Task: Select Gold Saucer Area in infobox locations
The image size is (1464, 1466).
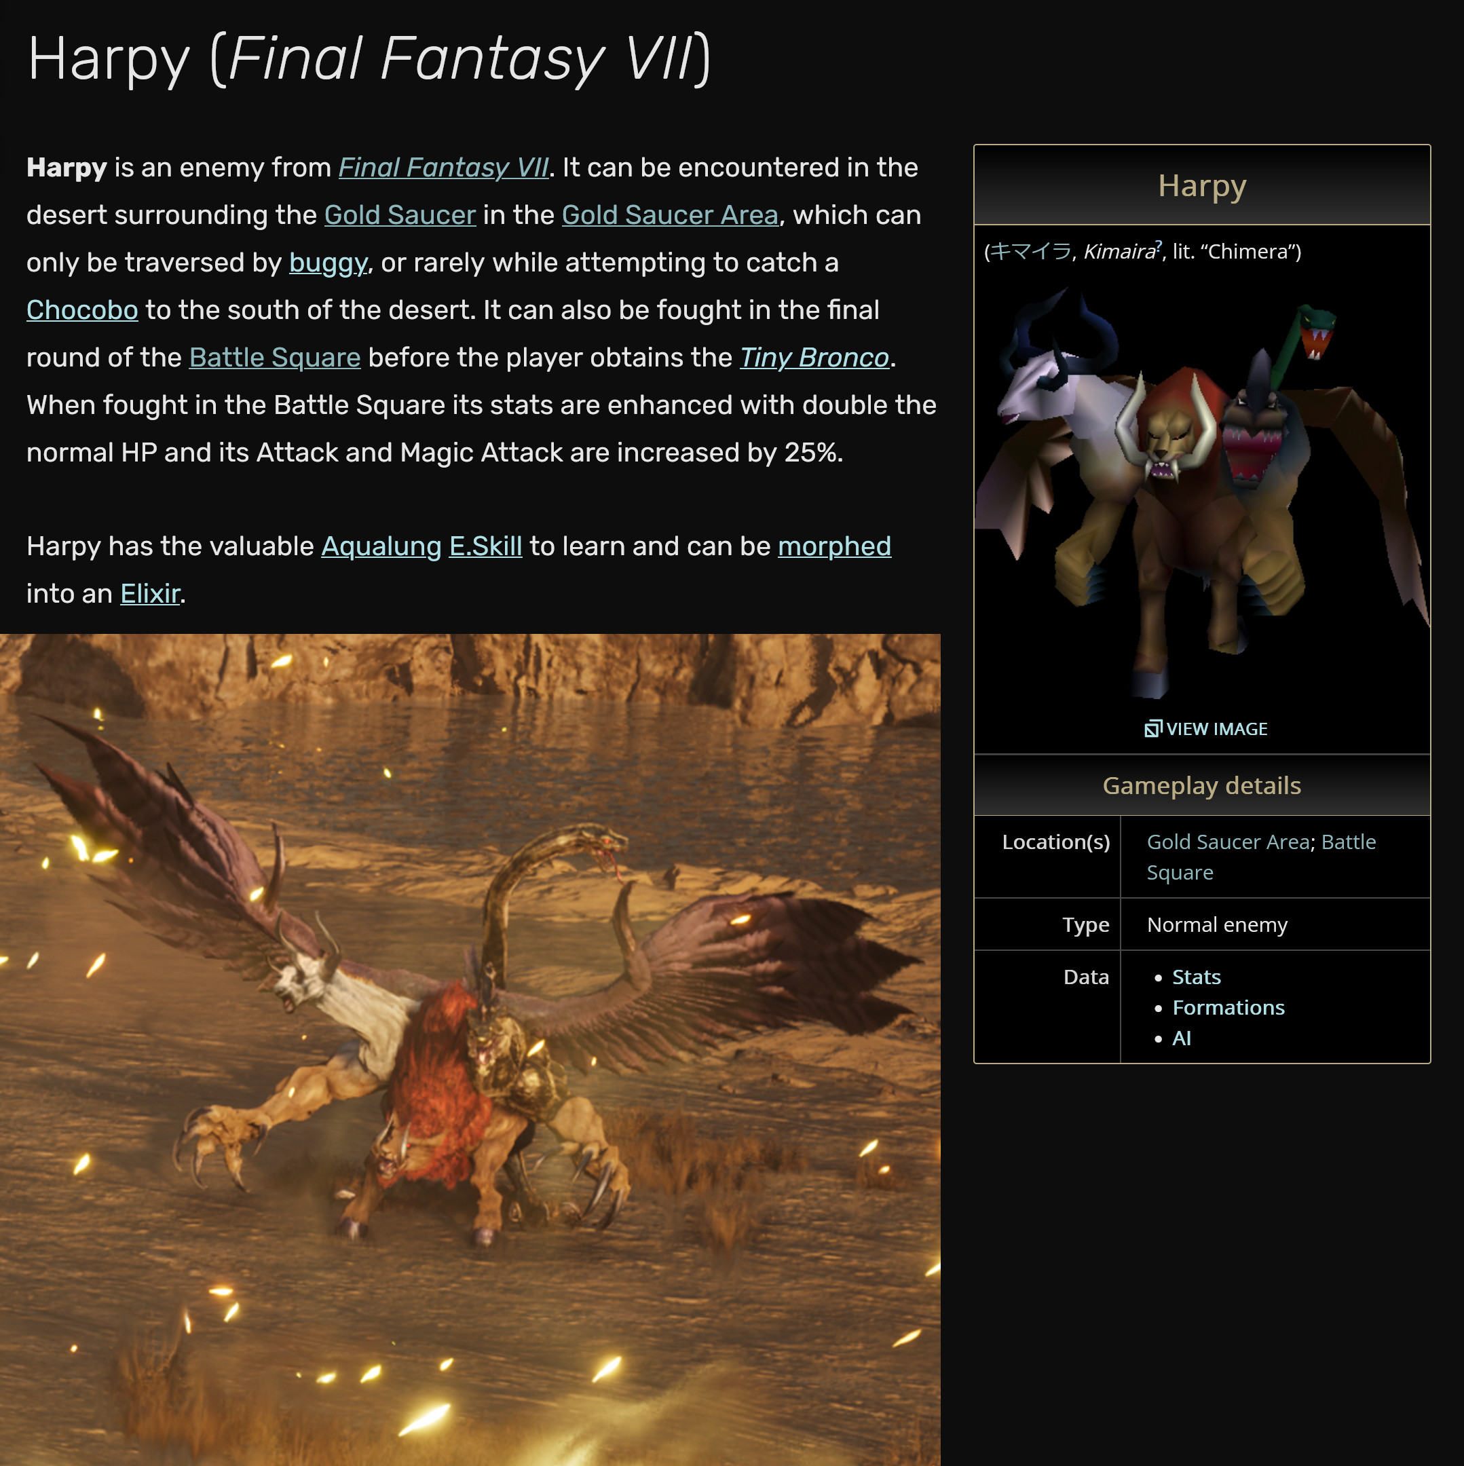Action: point(1228,842)
